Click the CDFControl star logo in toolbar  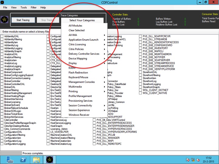(x=4, y=20)
